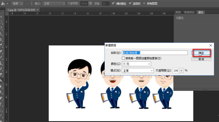Screen dimensions: 219x122
Task: Select the Crop tool in the toolbox
Action: [1, 39]
